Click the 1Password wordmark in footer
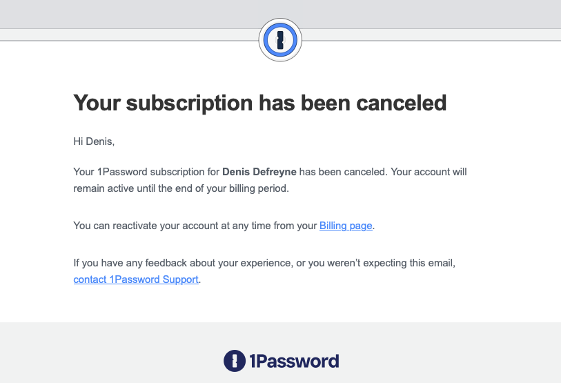 (x=294, y=361)
